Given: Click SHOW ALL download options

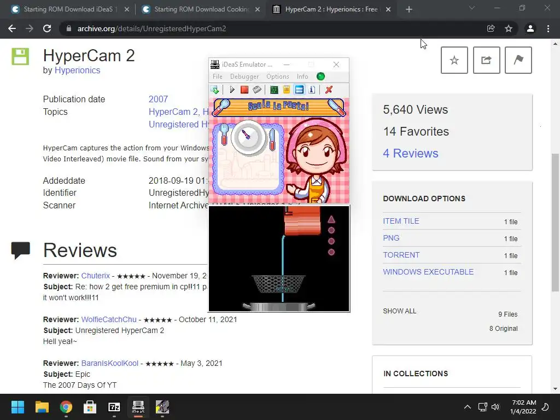Looking at the screenshot, I should [399, 311].
